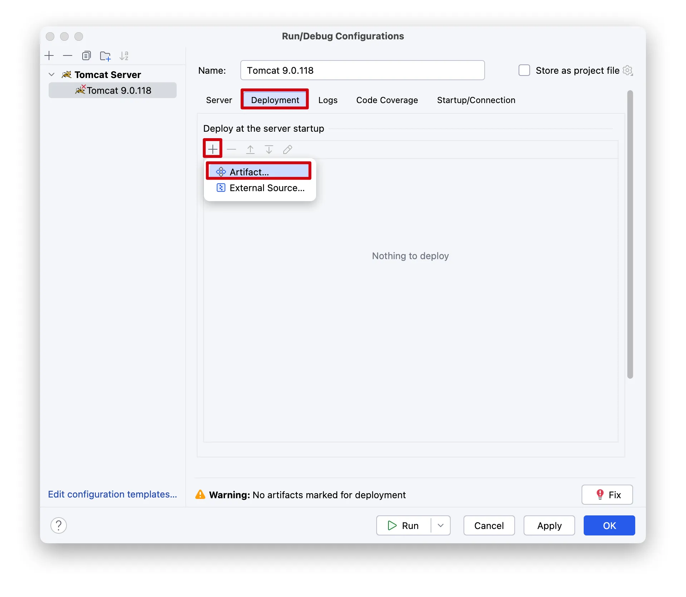686x597 pixels.
Task: Collapse the Tomcat Server tree node
Action: [x=52, y=74]
